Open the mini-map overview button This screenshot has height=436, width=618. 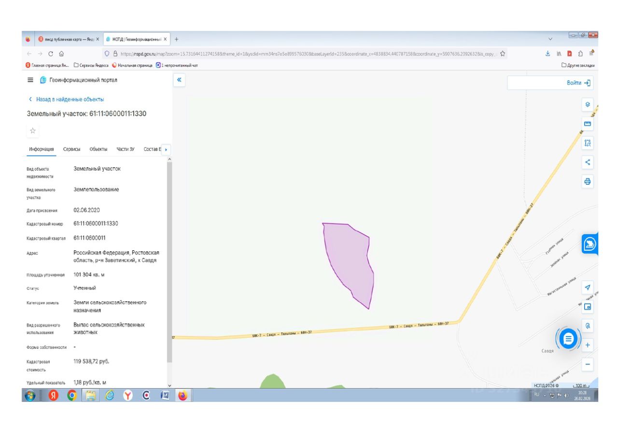click(x=588, y=307)
